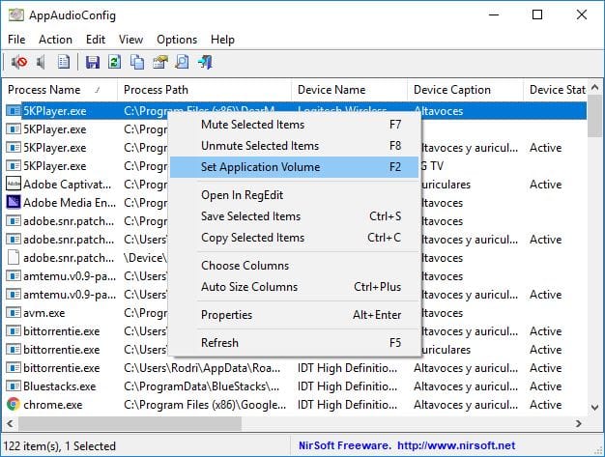Sort by Process Path column header

tap(204, 90)
